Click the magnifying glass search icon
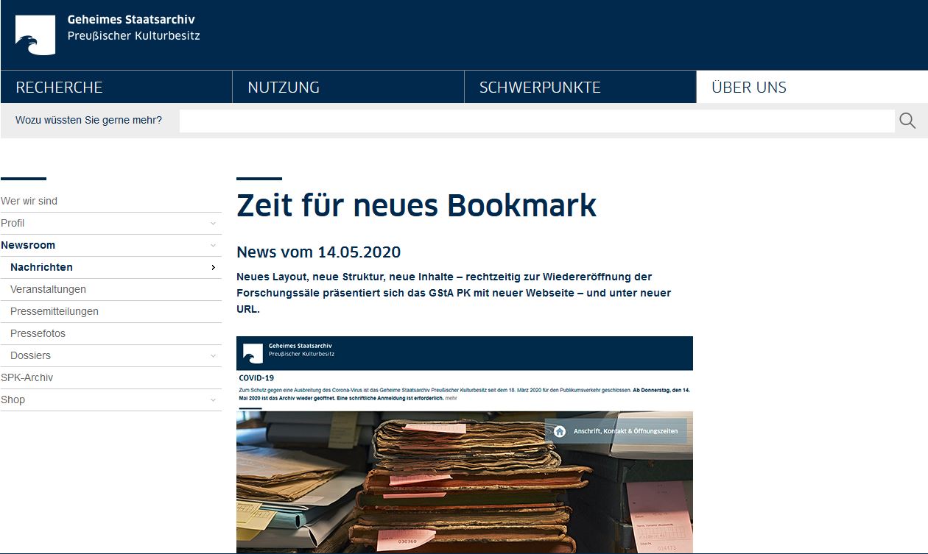 tap(907, 121)
